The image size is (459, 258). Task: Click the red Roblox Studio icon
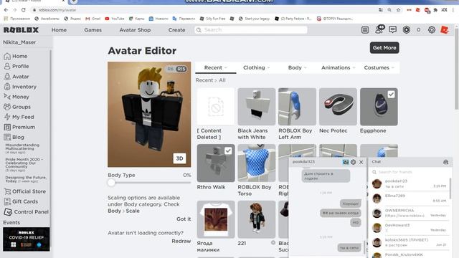tap(445, 30)
